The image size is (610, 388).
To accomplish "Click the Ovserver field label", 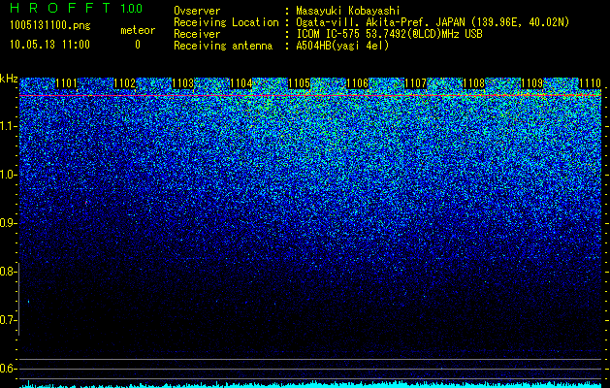I will coord(197,11).
